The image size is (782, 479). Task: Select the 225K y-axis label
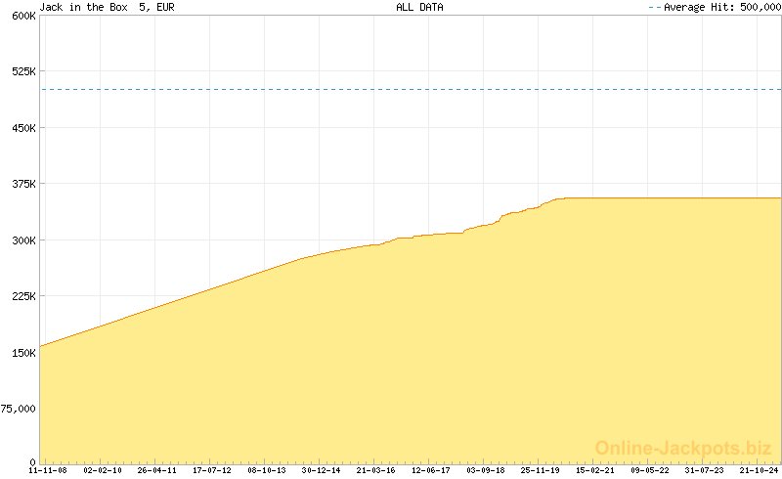pos(22,296)
